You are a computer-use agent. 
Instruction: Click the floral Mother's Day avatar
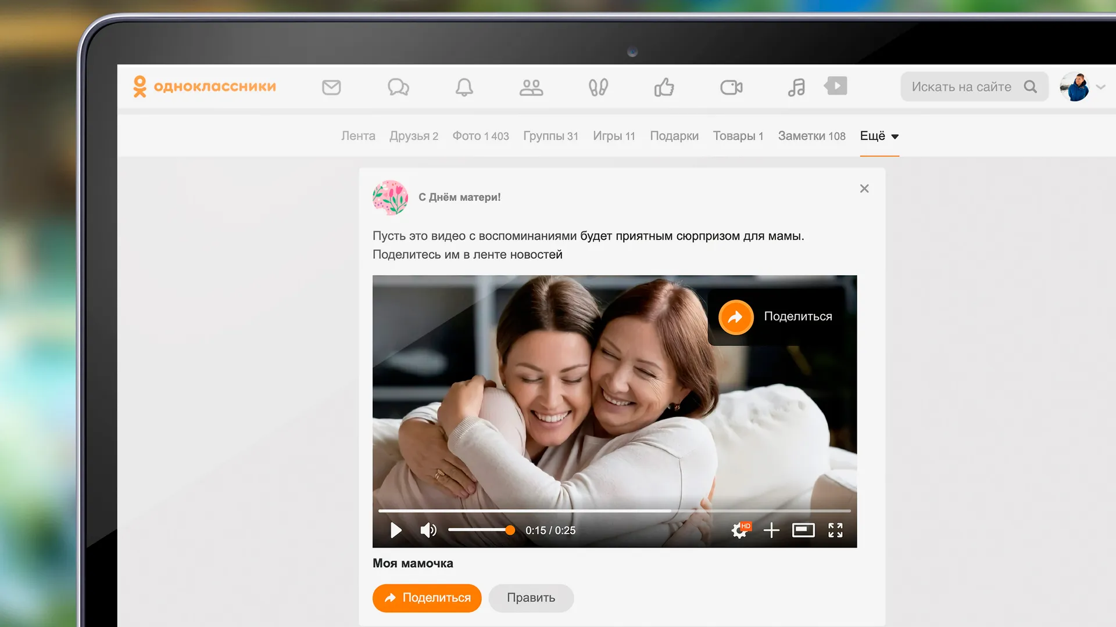pyautogui.click(x=390, y=197)
